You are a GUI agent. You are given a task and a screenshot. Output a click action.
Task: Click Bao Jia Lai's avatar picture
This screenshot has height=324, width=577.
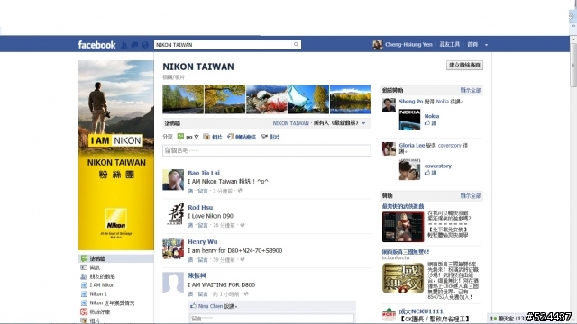coord(173,180)
